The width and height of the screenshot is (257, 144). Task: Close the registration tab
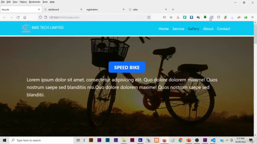pyautogui.click(x=124, y=10)
